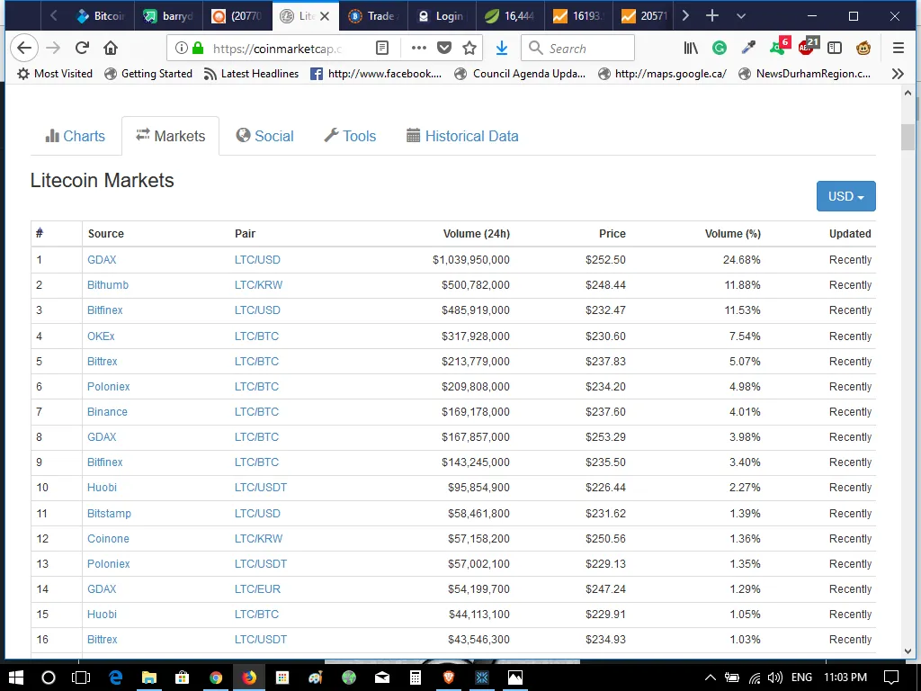The height and width of the screenshot is (691, 921).
Task: Open the USD currency dropdown
Action: pyautogui.click(x=845, y=196)
